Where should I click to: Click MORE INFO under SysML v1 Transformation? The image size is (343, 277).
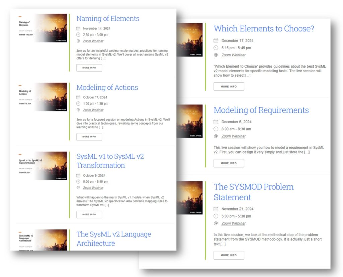click(89, 214)
